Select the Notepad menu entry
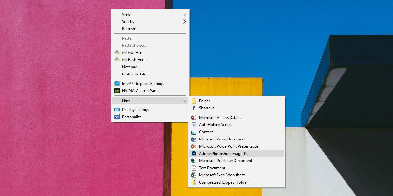The width and height of the screenshot is (393, 196). point(150,67)
